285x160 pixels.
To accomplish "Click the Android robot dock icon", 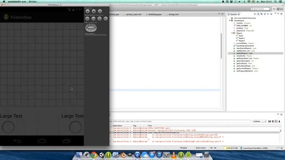I will tap(188, 155).
